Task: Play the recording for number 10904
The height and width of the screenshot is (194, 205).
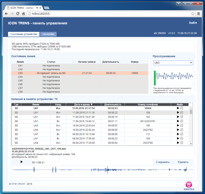Action: (178, 108)
